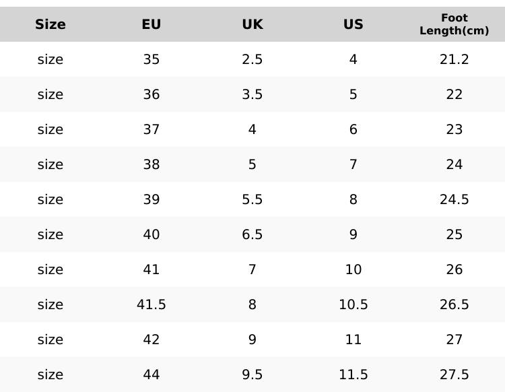Screen dimensions: 505x392
Task: Select foot length 26.5 cell
Action: [x=454, y=304]
